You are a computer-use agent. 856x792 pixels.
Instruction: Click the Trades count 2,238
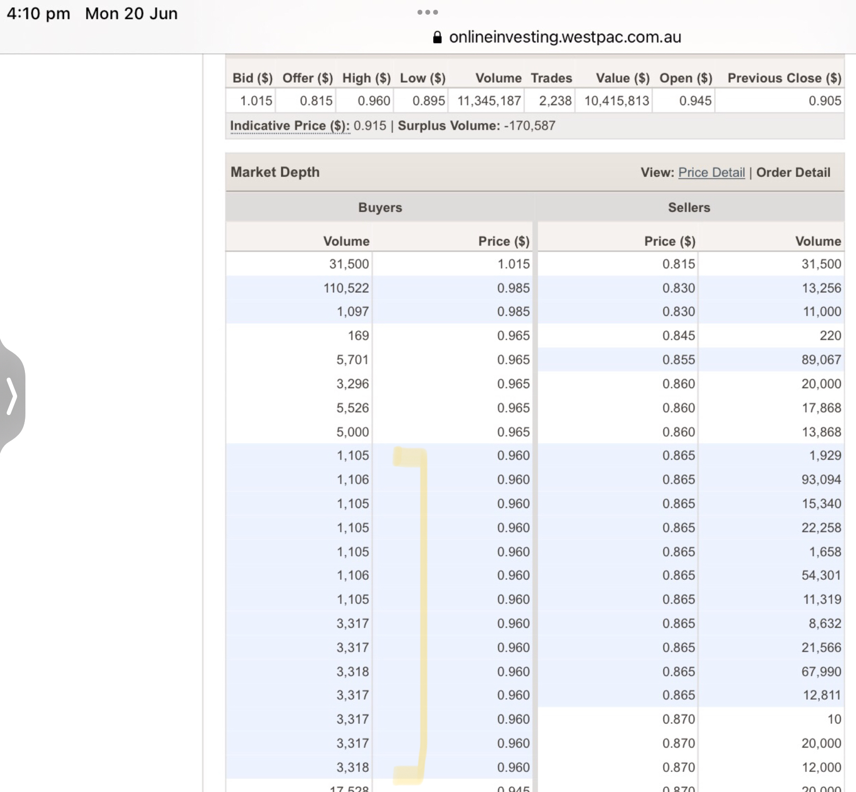555,101
